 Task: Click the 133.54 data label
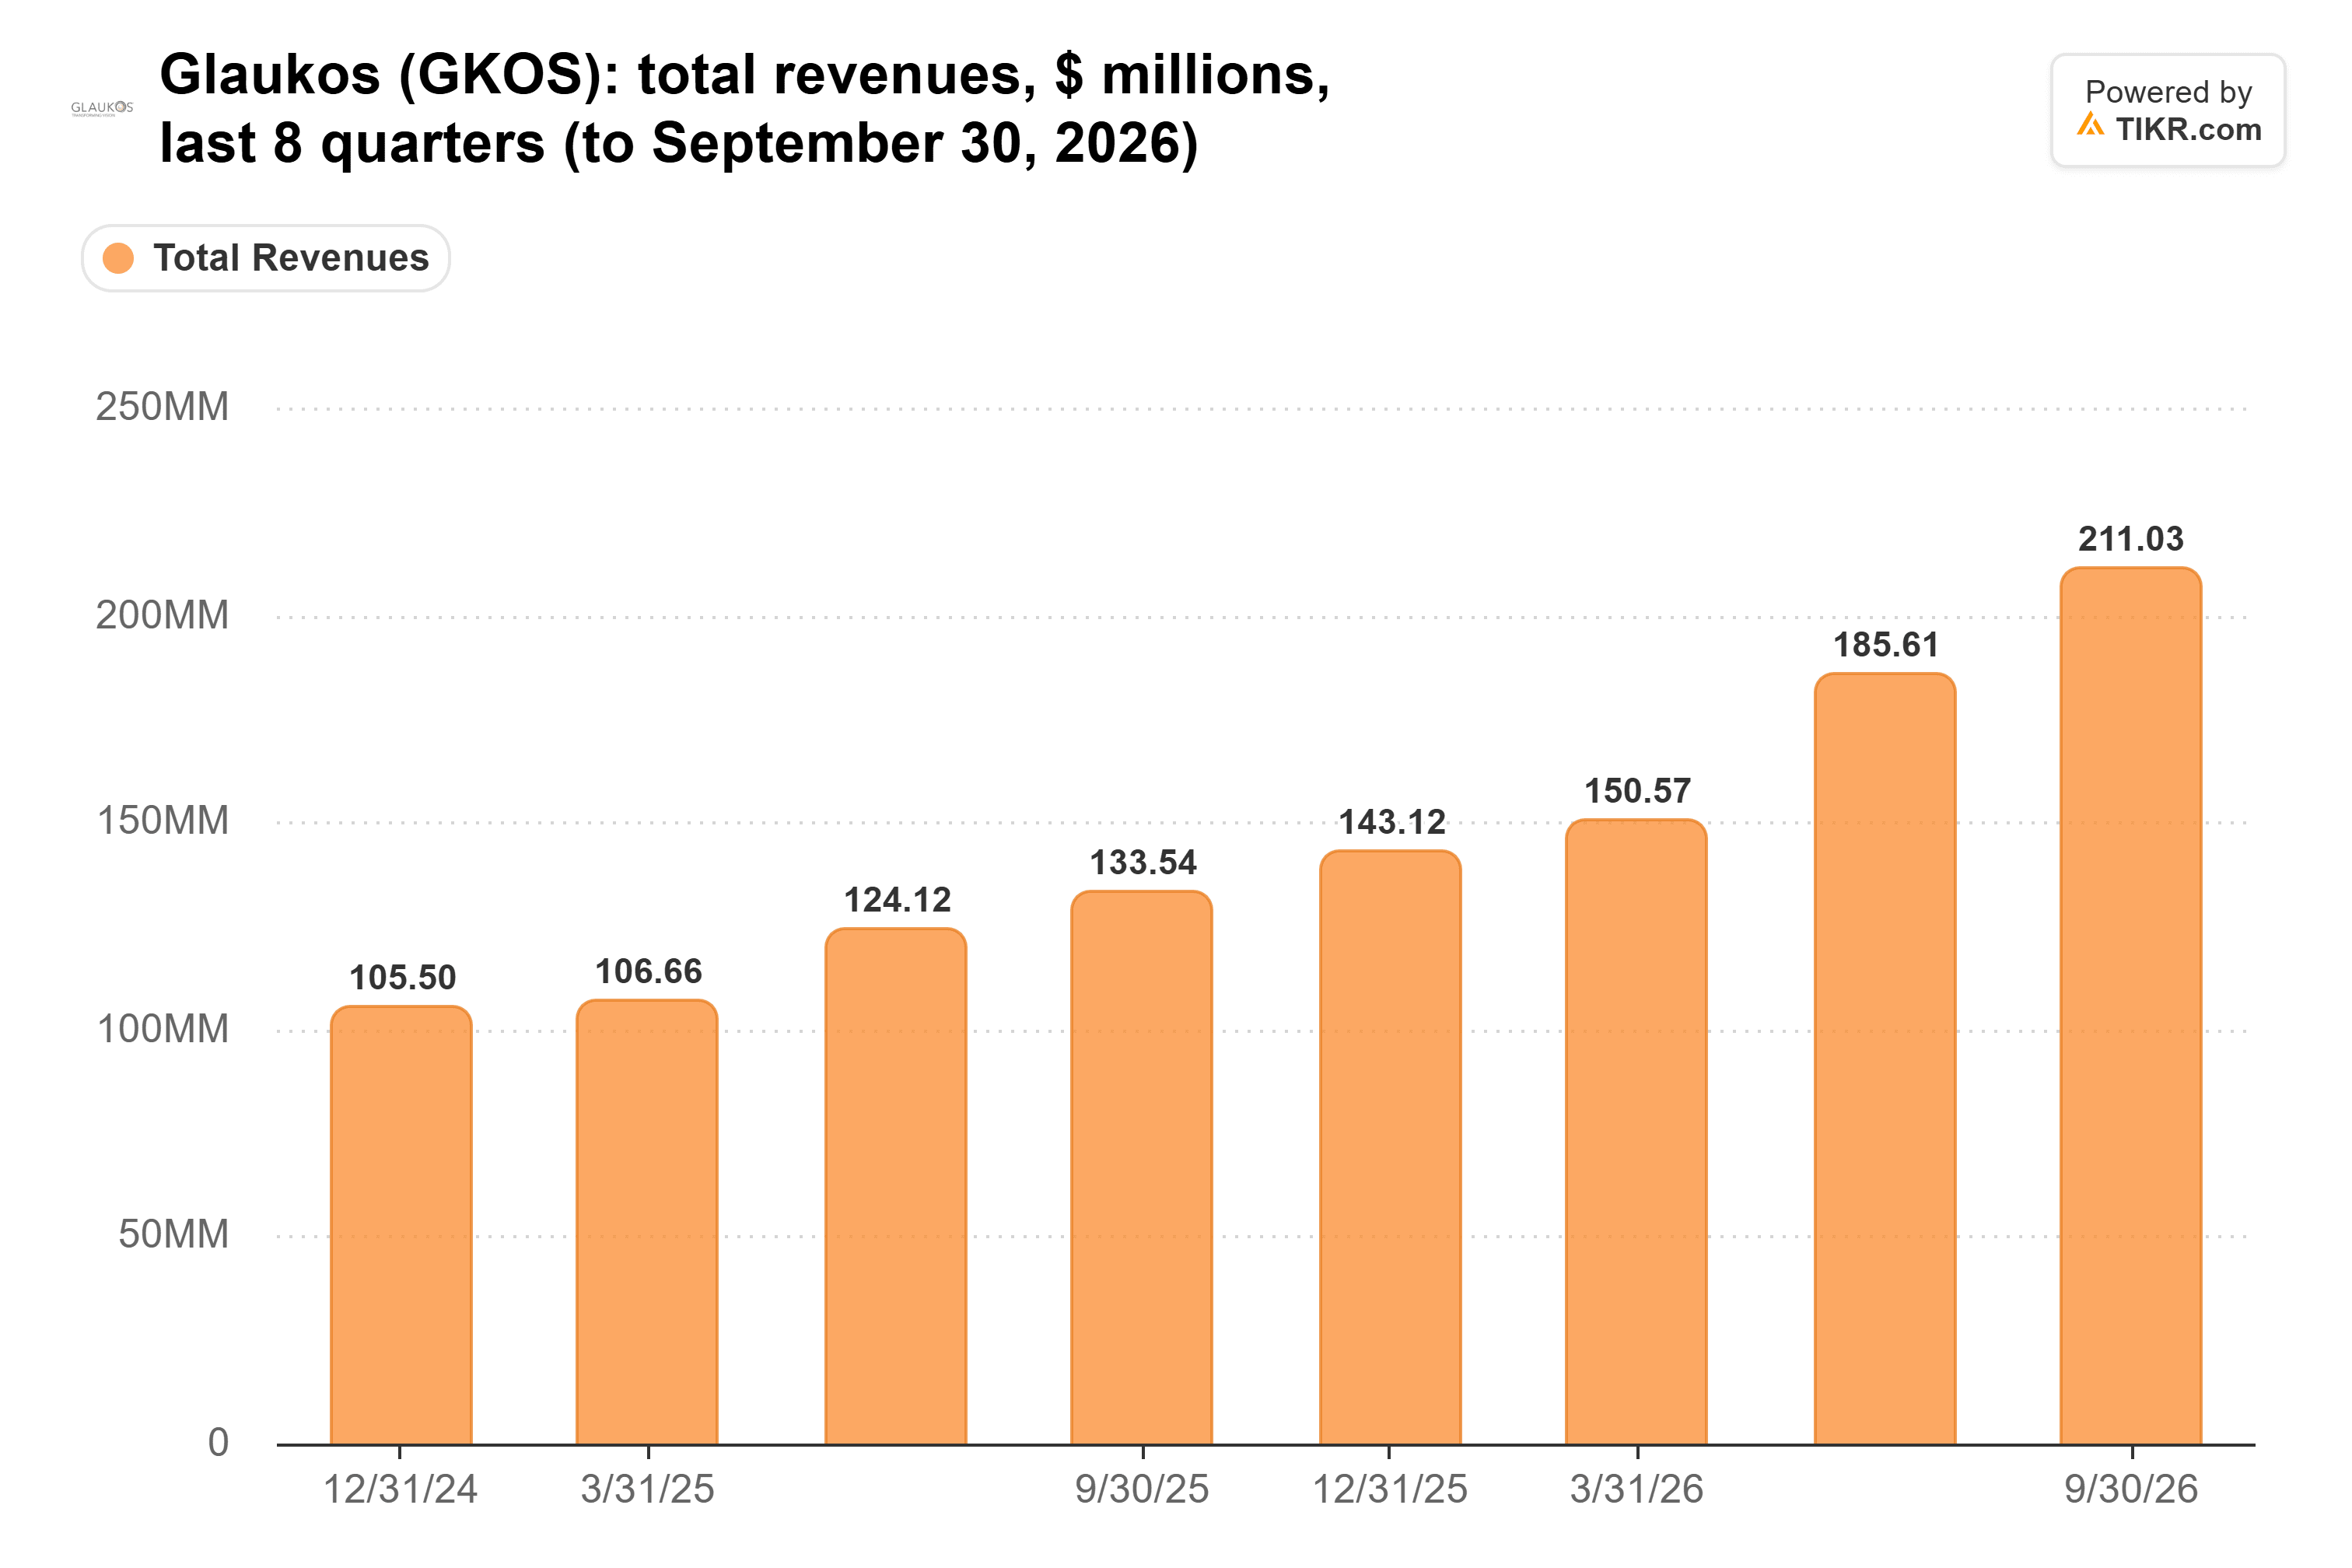[1143, 862]
